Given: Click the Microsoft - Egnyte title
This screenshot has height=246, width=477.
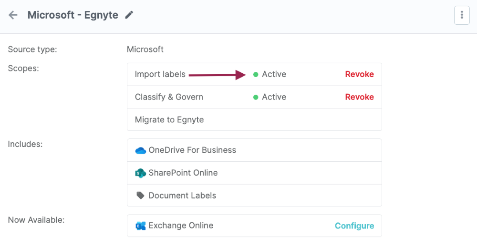Looking at the screenshot, I should click(x=73, y=15).
